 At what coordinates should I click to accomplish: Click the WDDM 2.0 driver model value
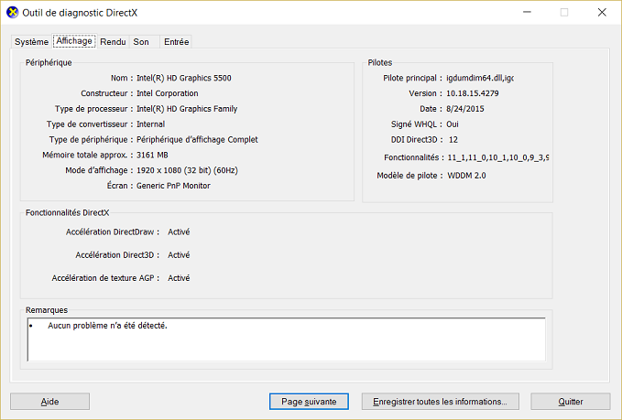(466, 175)
